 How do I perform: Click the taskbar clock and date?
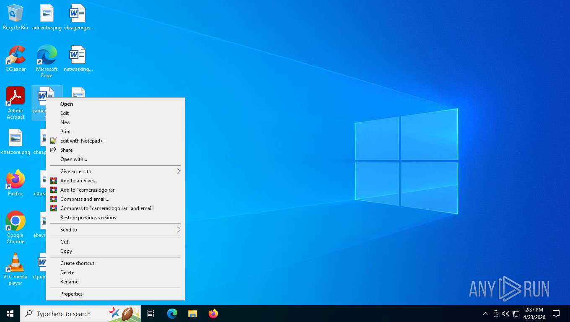click(x=534, y=314)
